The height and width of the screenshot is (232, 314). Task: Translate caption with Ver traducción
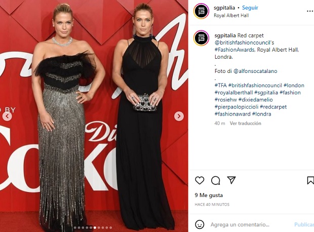tap(245, 123)
